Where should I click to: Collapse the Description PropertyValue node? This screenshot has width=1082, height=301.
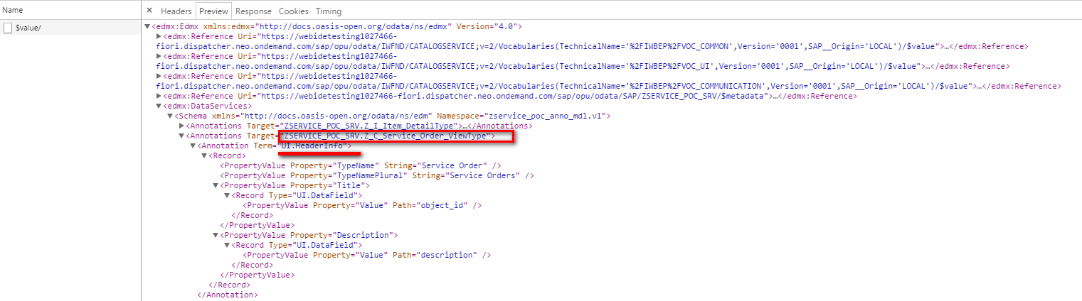[x=216, y=235]
